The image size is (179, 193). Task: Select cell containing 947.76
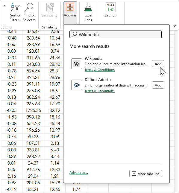point(33,169)
